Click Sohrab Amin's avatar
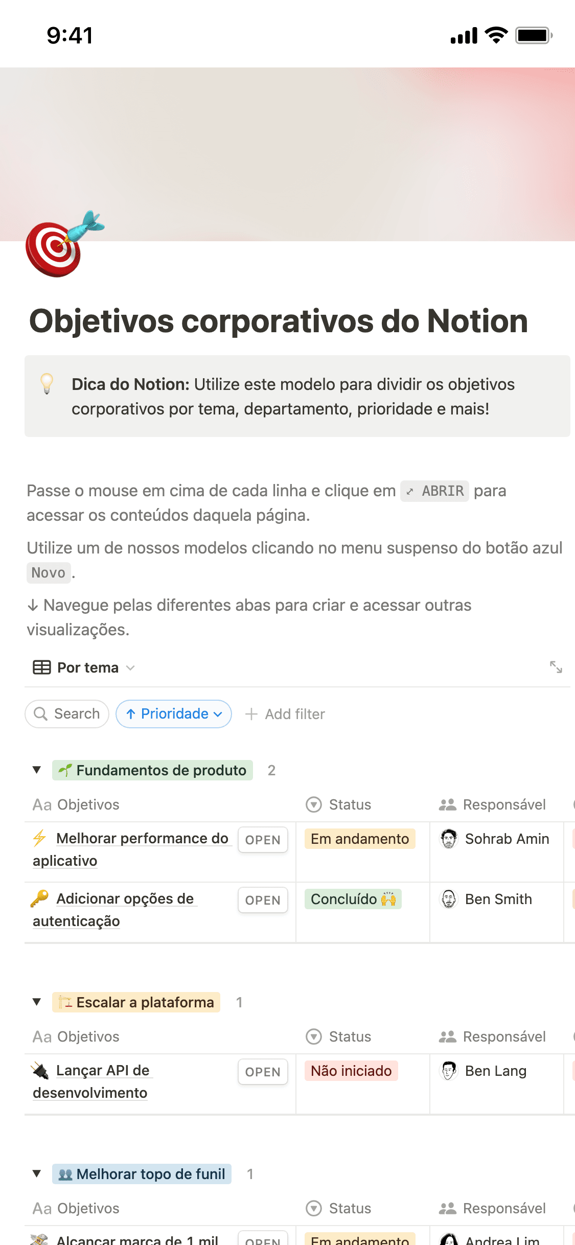Viewport: 575px width, 1245px height. tap(449, 839)
